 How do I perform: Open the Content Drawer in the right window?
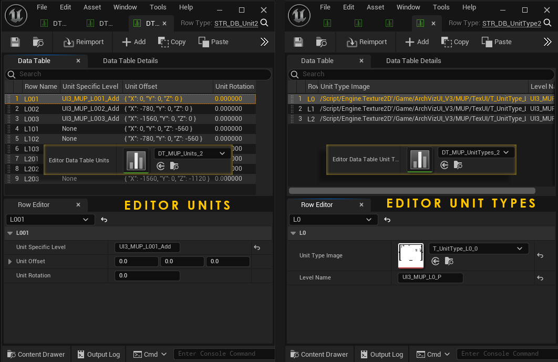(319, 354)
